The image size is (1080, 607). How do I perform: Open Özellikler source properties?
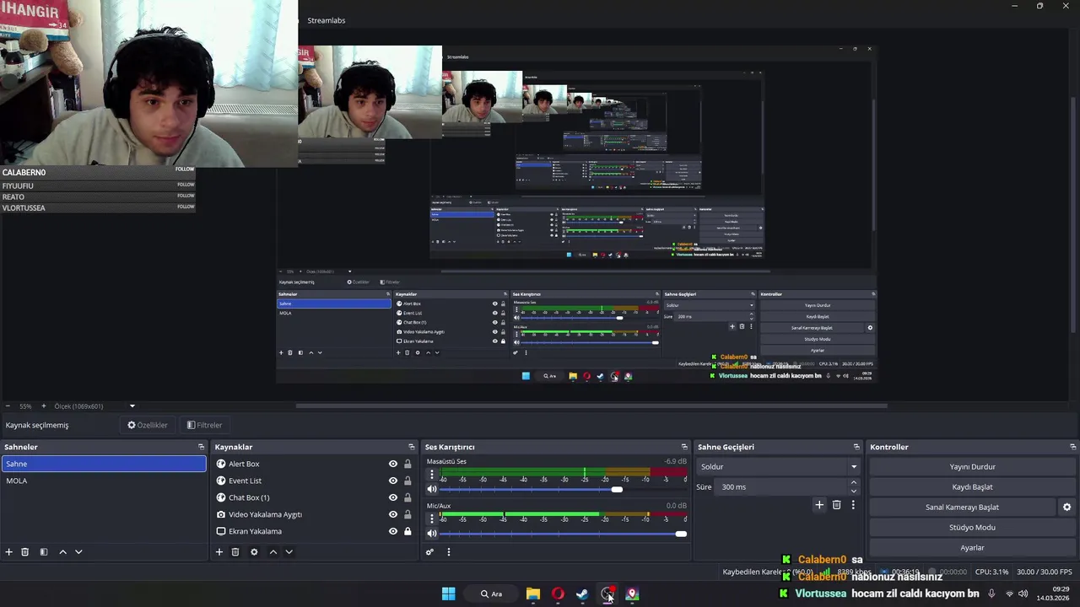pyautogui.click(x=148, y=425)
